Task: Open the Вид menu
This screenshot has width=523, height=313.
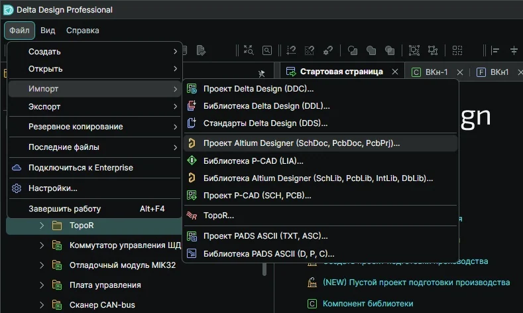Action: pyautogui.click(x=48, y=31)
